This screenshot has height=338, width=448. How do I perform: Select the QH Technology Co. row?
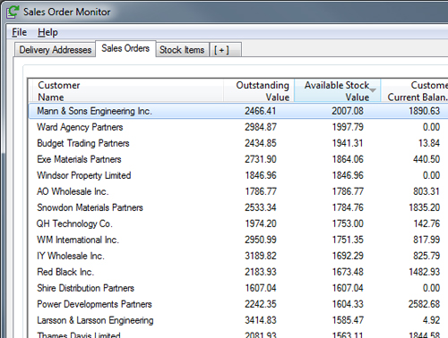point(238,224)
